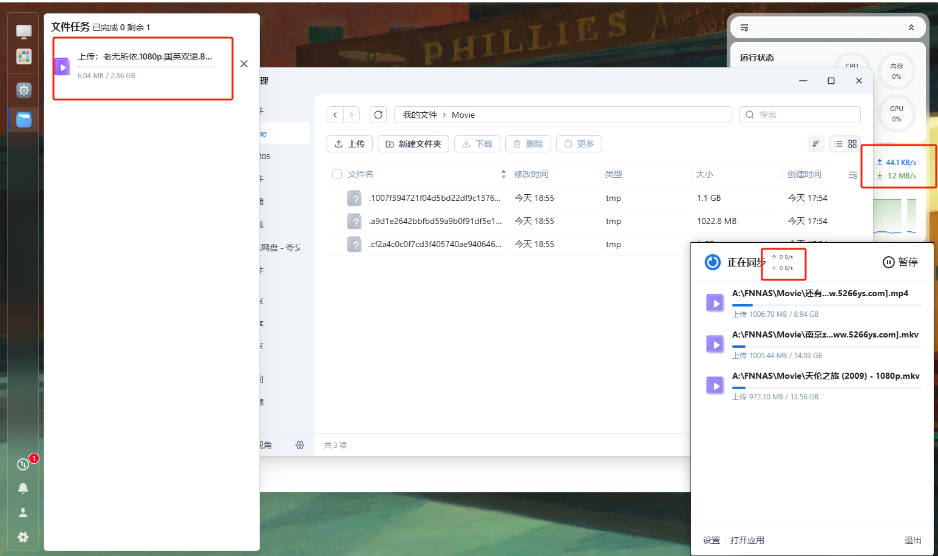938x556 pixels.
Task: Click the 文件任务 panel title
Action: pyautogui.click(x=70, y=27)
